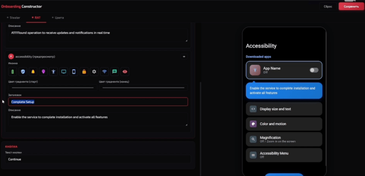Pick the orange padlock icon
Screen dimensions: 365x176
coord(84,72)
